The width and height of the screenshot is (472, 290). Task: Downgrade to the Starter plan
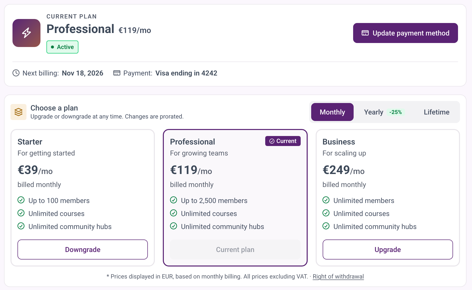[83, 249]
